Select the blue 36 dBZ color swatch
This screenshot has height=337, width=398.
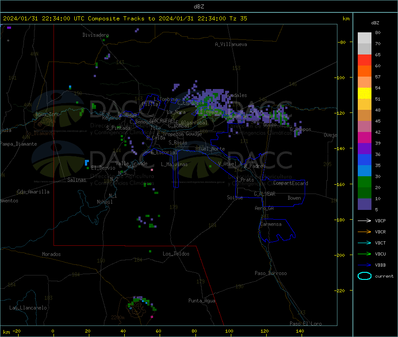click(364, 159)
